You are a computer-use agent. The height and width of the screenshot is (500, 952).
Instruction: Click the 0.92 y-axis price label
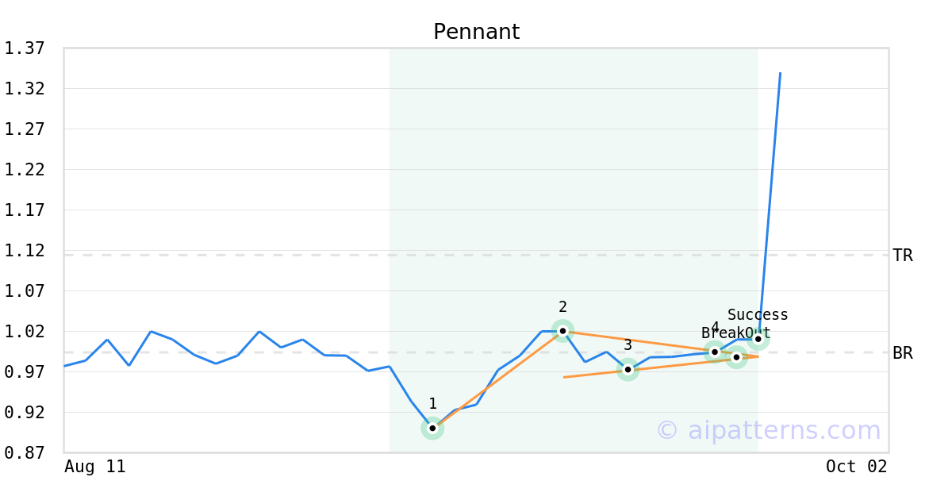25,412
